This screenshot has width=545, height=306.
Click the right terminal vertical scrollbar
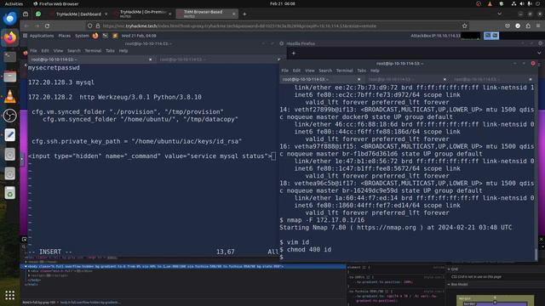(x=536, y=254)
